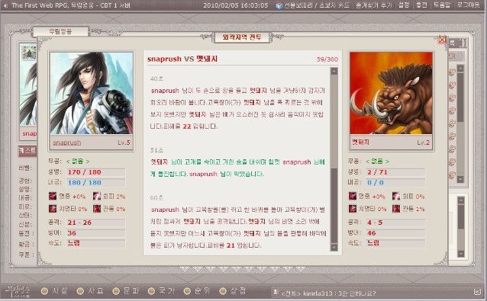
Task: Click the battle log scroll down arrow
Action: point(334,247)
